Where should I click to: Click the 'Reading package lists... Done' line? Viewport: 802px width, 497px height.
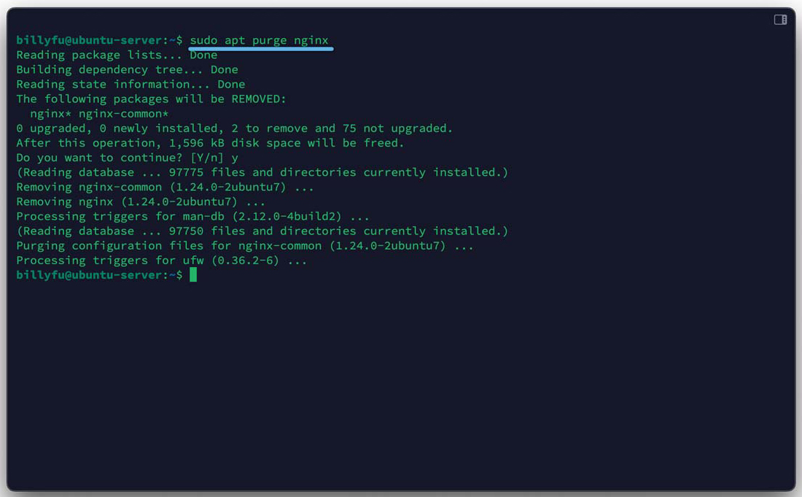coord(117,55)
